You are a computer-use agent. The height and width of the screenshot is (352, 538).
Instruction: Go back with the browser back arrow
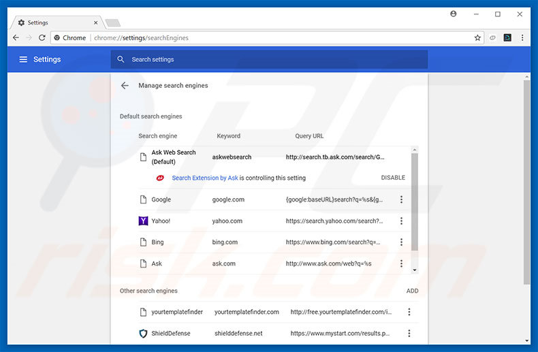pyautogui.click(x=16, y=37)
